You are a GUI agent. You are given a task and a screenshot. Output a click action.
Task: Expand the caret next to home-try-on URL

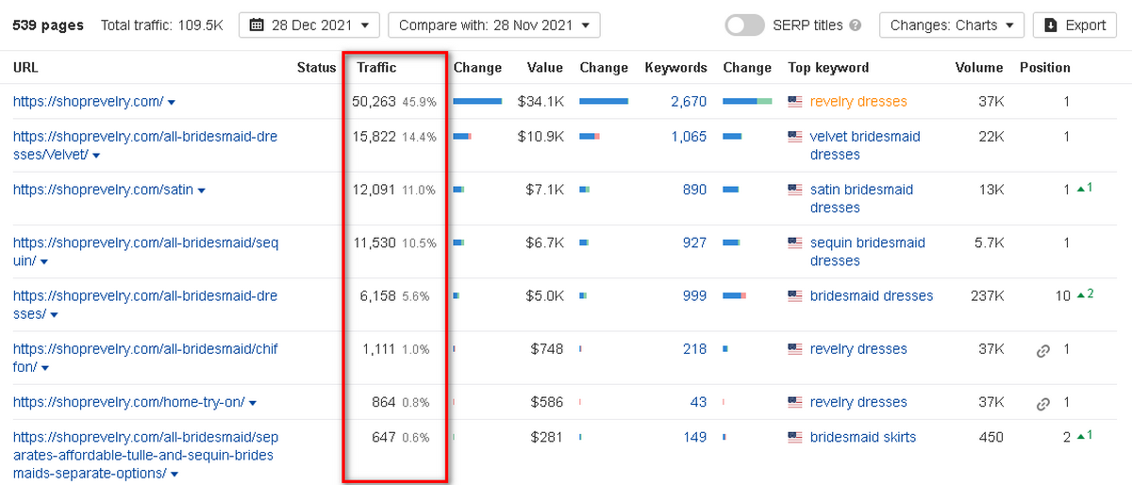click(252, 403)
